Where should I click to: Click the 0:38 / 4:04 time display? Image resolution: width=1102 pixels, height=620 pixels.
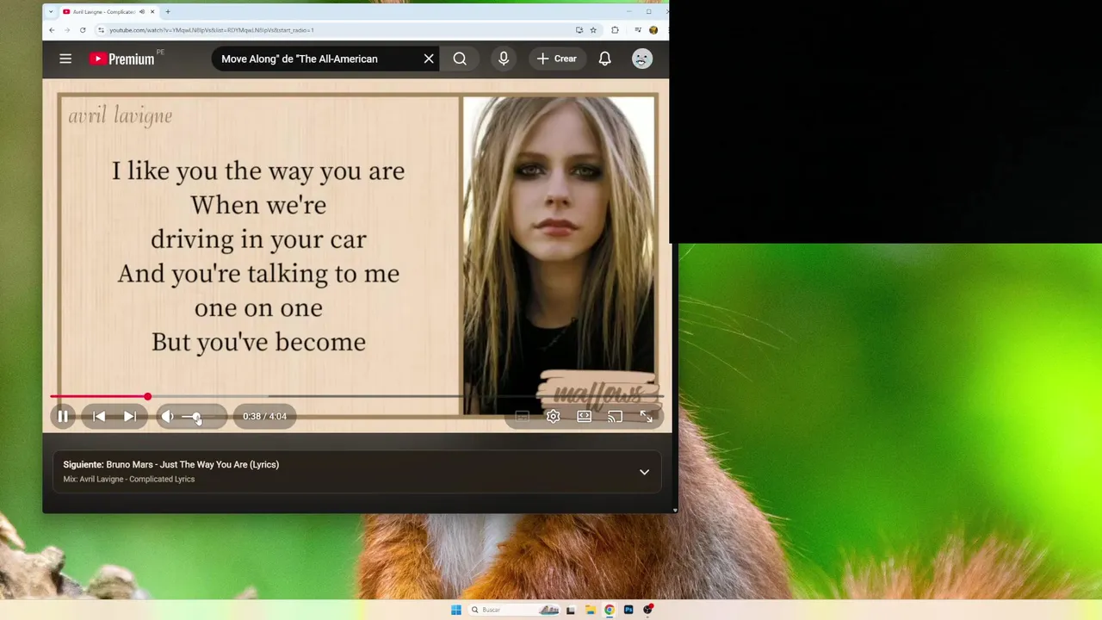point(264,417)
